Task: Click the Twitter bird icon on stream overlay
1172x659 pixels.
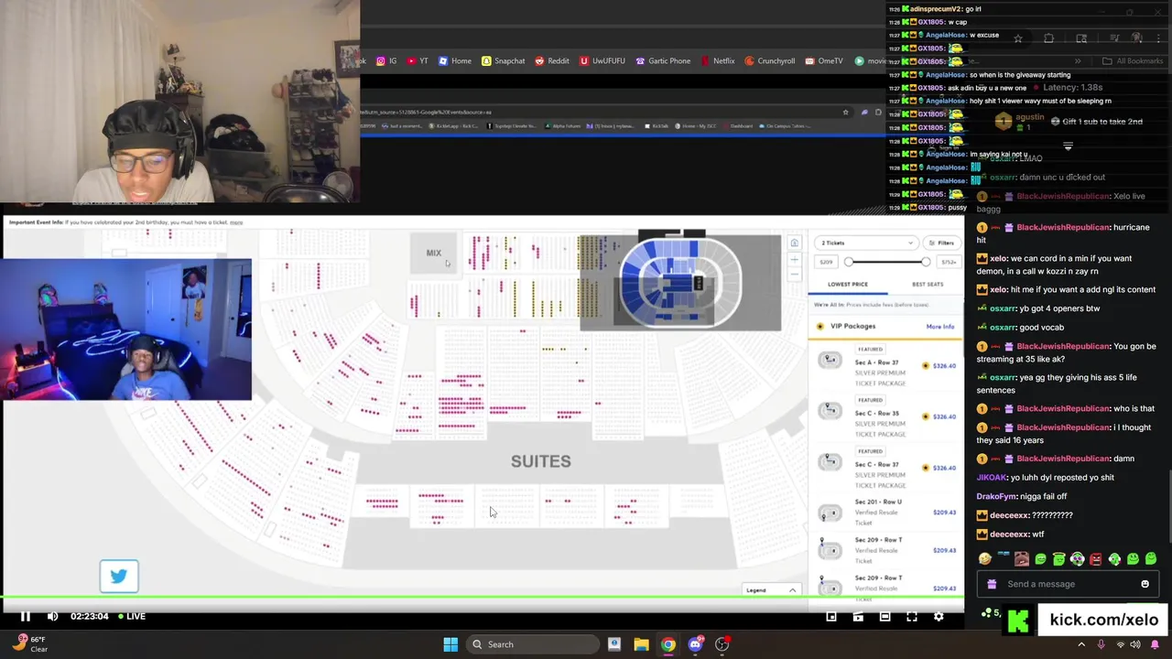Action: point(119,577)
